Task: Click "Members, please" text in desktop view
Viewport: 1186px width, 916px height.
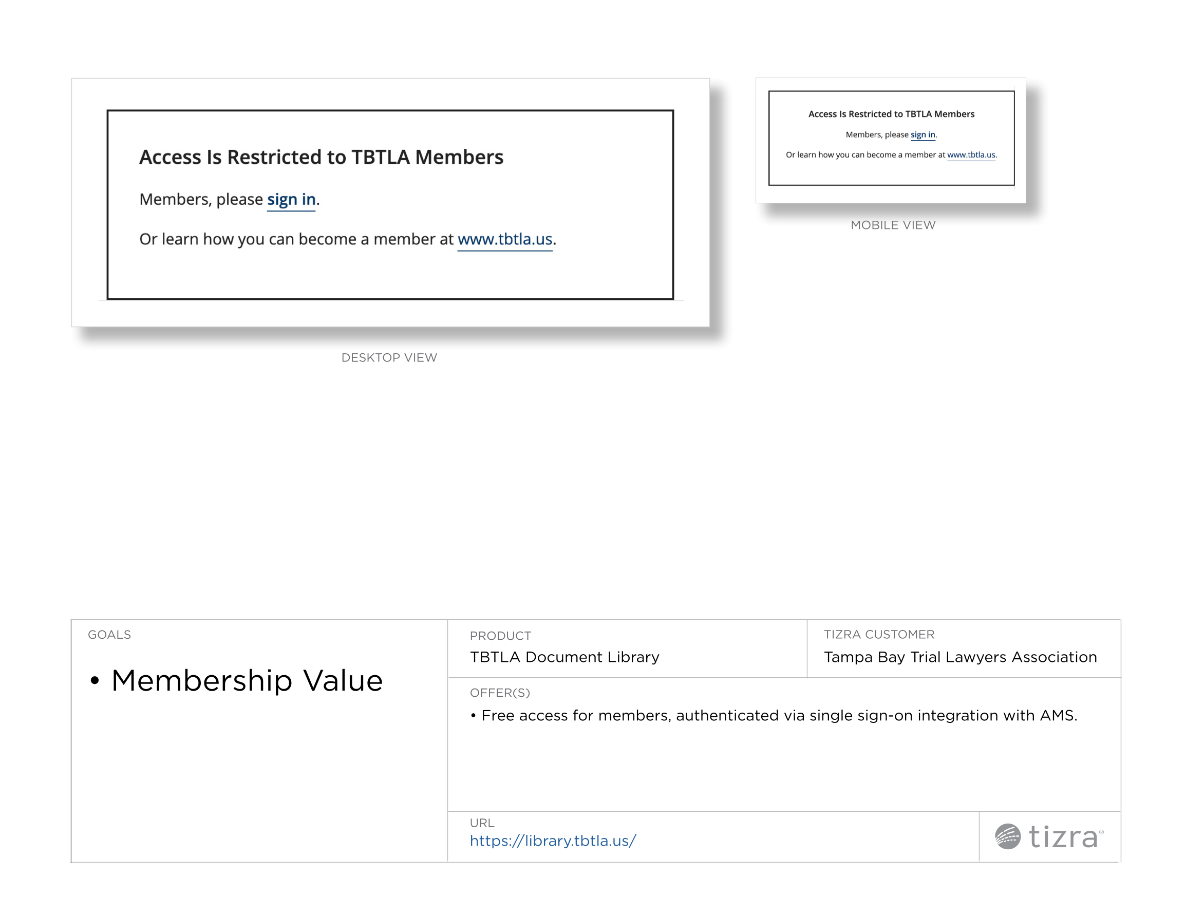Action: [201, 199]
